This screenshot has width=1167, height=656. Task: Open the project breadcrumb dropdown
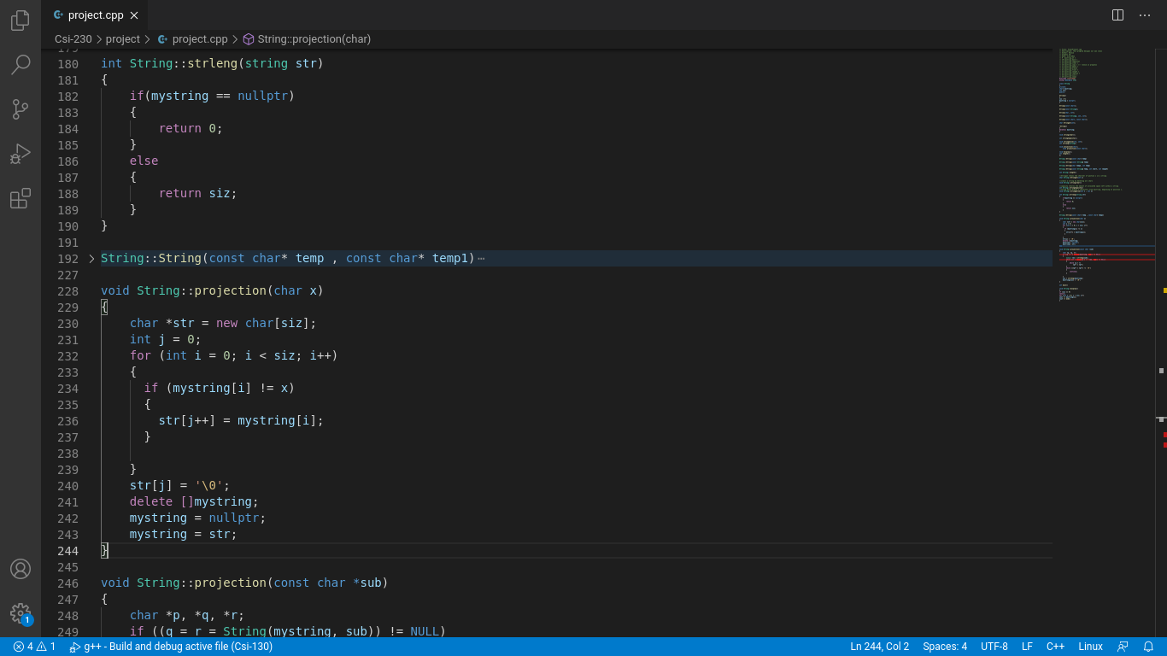tap(123, 38)
